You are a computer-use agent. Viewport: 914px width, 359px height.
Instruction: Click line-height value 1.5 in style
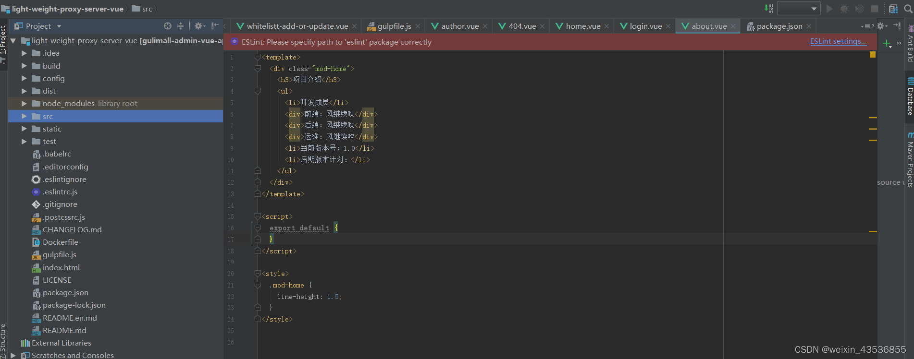[333, 297]
